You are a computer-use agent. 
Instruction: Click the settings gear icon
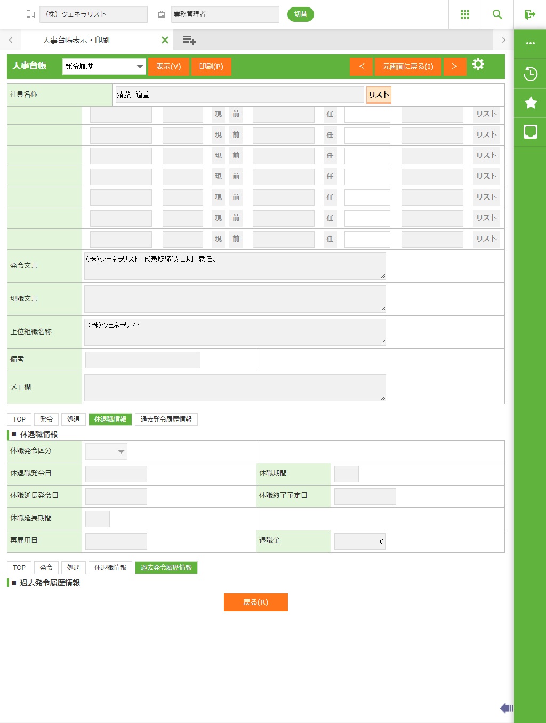[478, 65]
